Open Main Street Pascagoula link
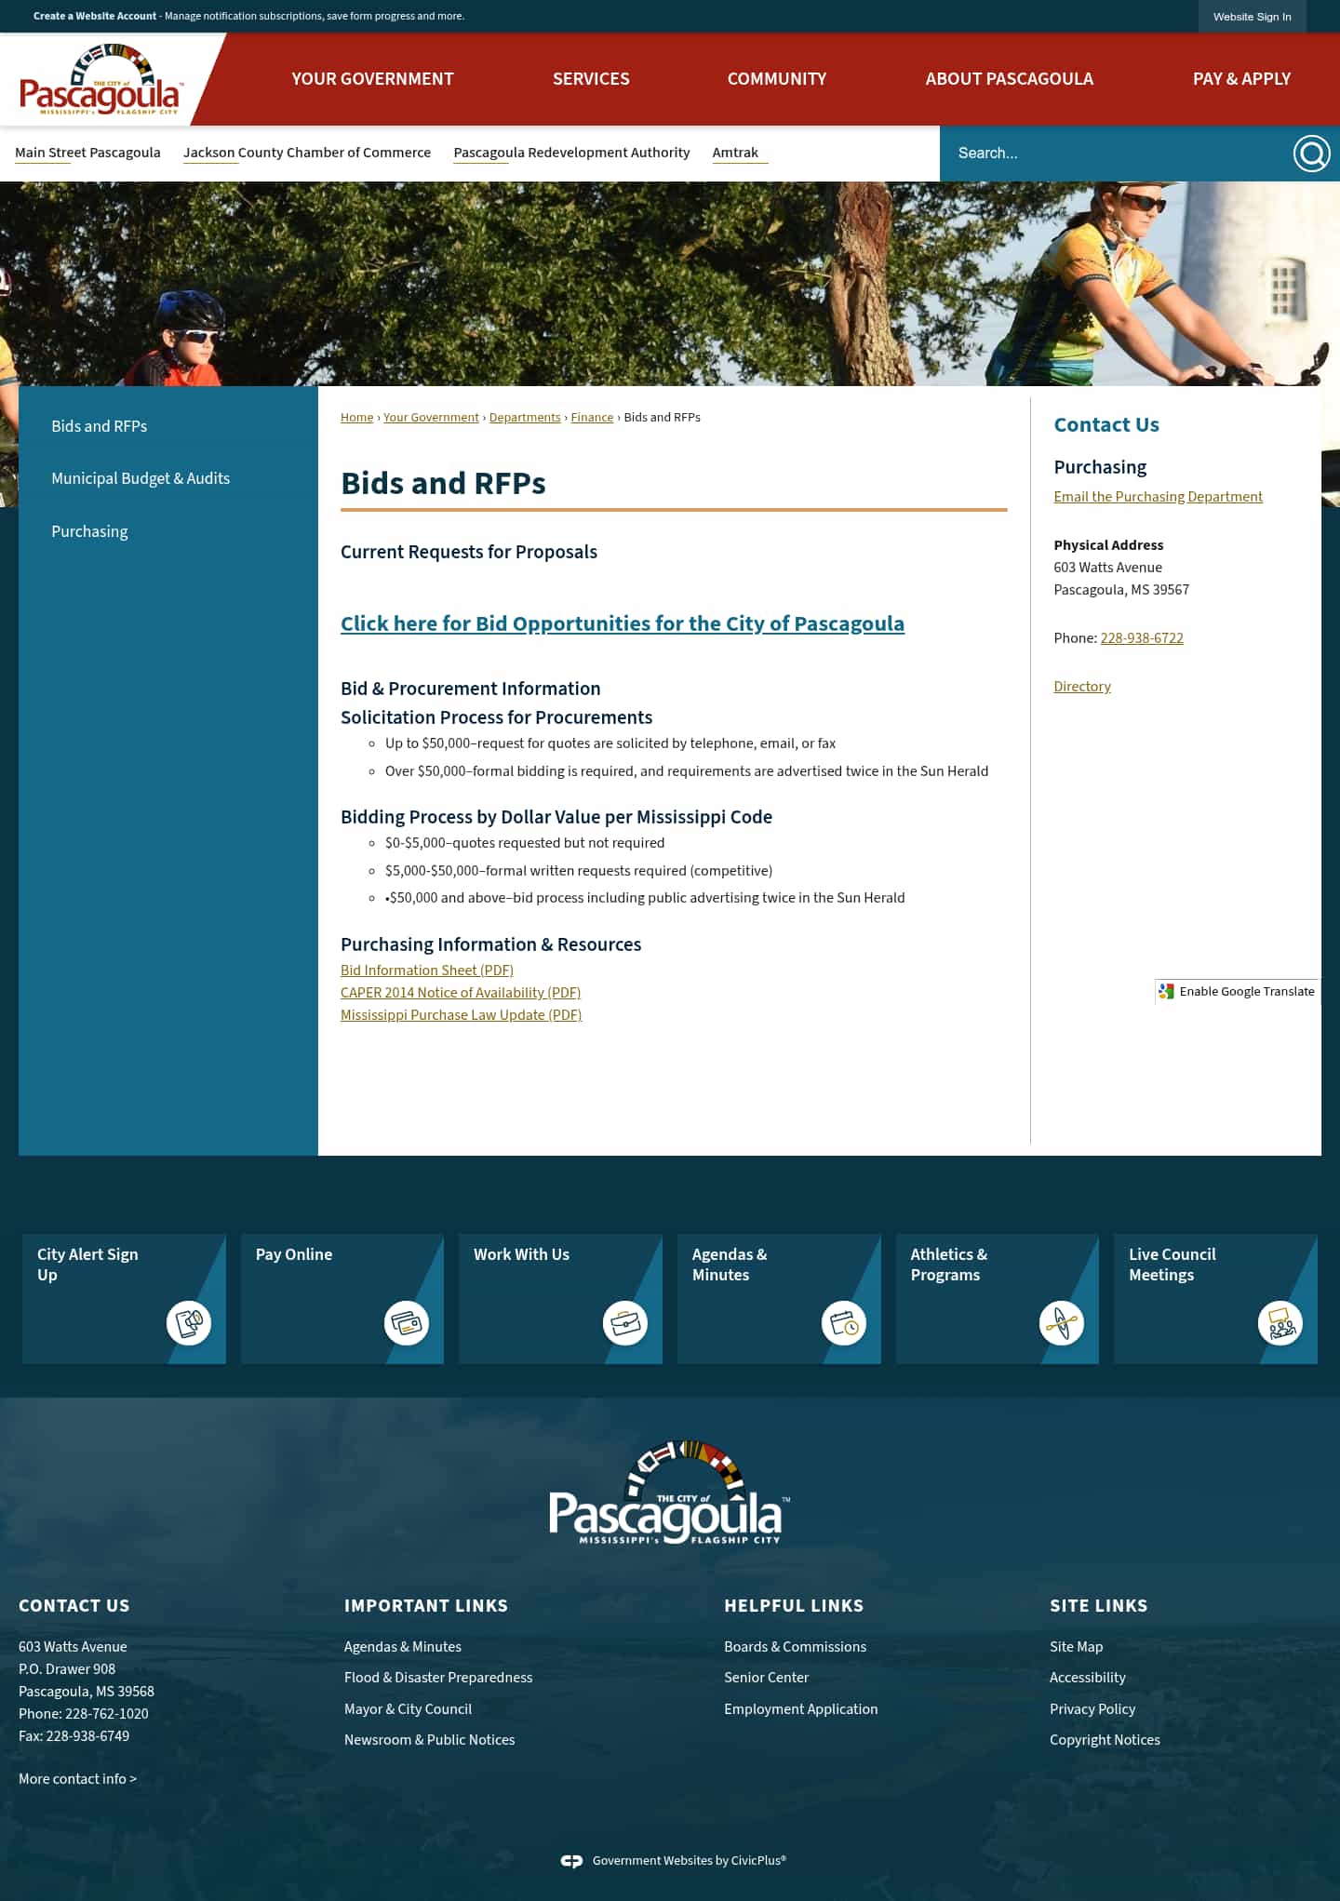Viewport: 1340px width, 1901px height. coord(87,153)
